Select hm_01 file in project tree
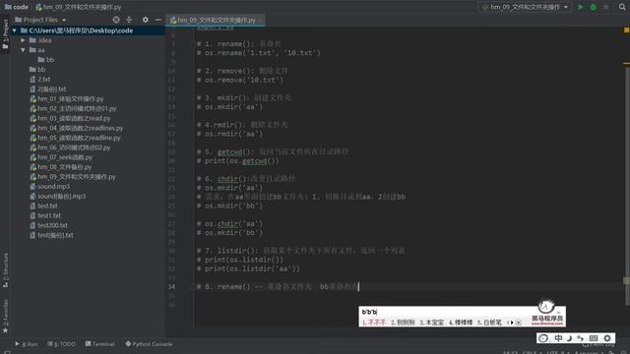 coord(67,98)
